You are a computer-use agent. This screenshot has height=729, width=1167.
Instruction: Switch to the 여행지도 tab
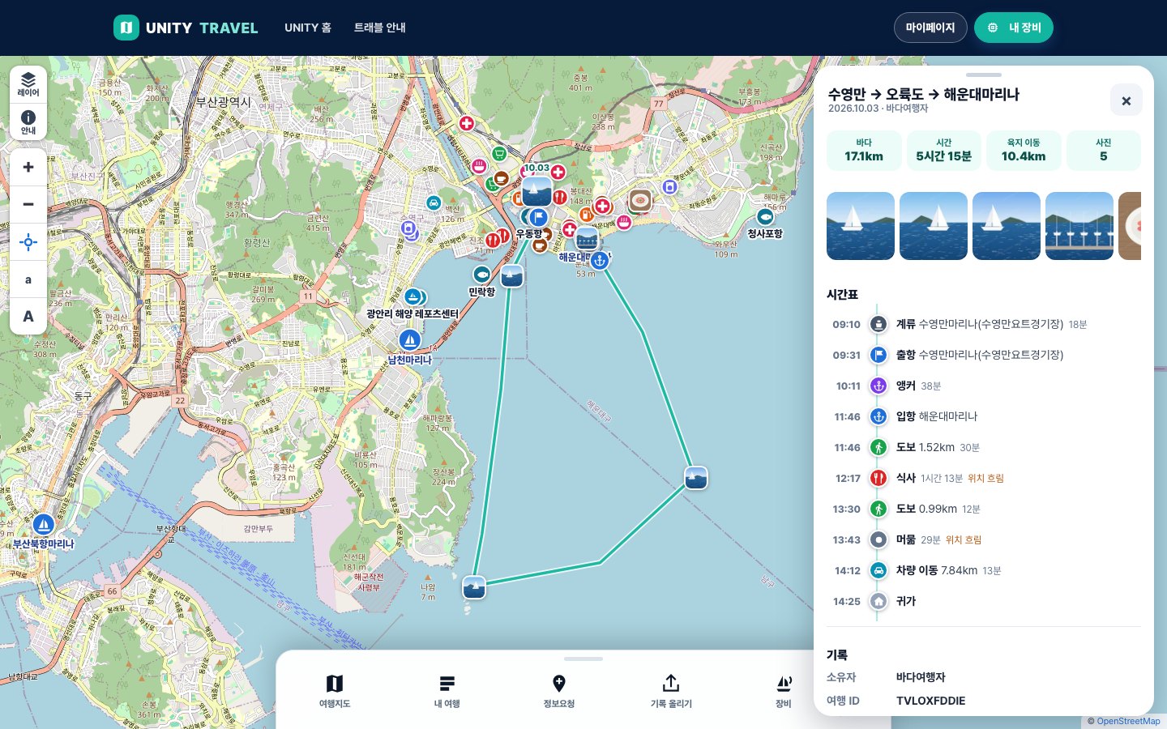(x=335, y=691)
